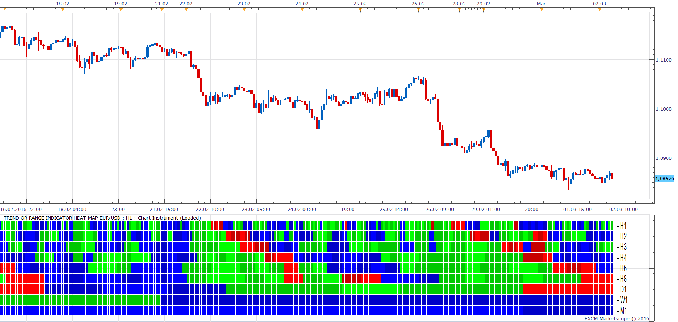Click the orange date marker under 25.02

[360, 10]
